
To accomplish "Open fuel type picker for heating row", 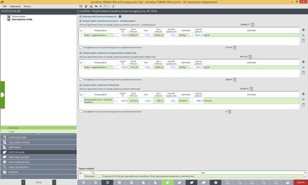I will 115,35.
